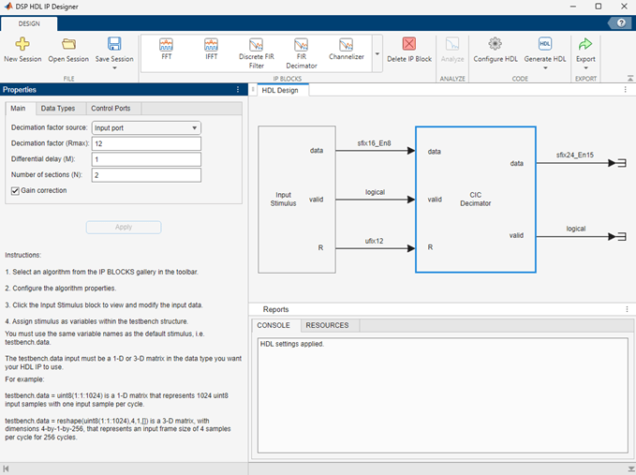
Task: Expand the Generate HDL dropdown
Action: 545,67
